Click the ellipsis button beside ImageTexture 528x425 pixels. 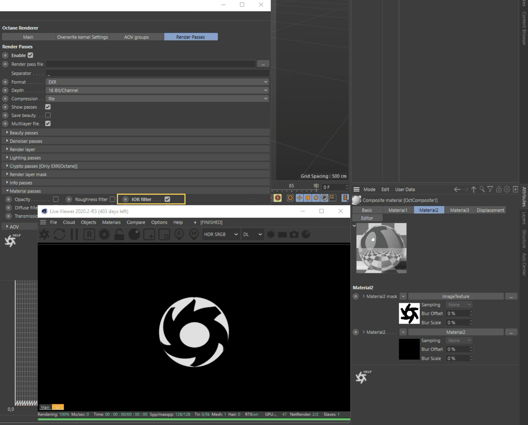coord(511,296)
